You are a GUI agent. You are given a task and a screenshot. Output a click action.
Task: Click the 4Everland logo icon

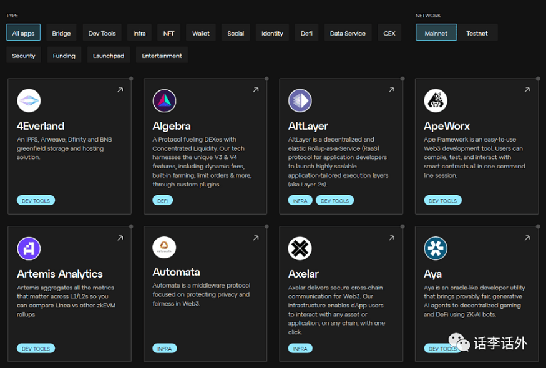29,100
